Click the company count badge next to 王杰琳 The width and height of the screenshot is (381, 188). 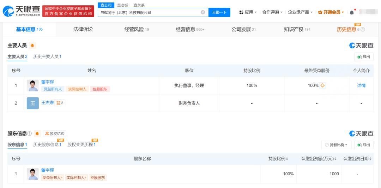pos(60,103)
